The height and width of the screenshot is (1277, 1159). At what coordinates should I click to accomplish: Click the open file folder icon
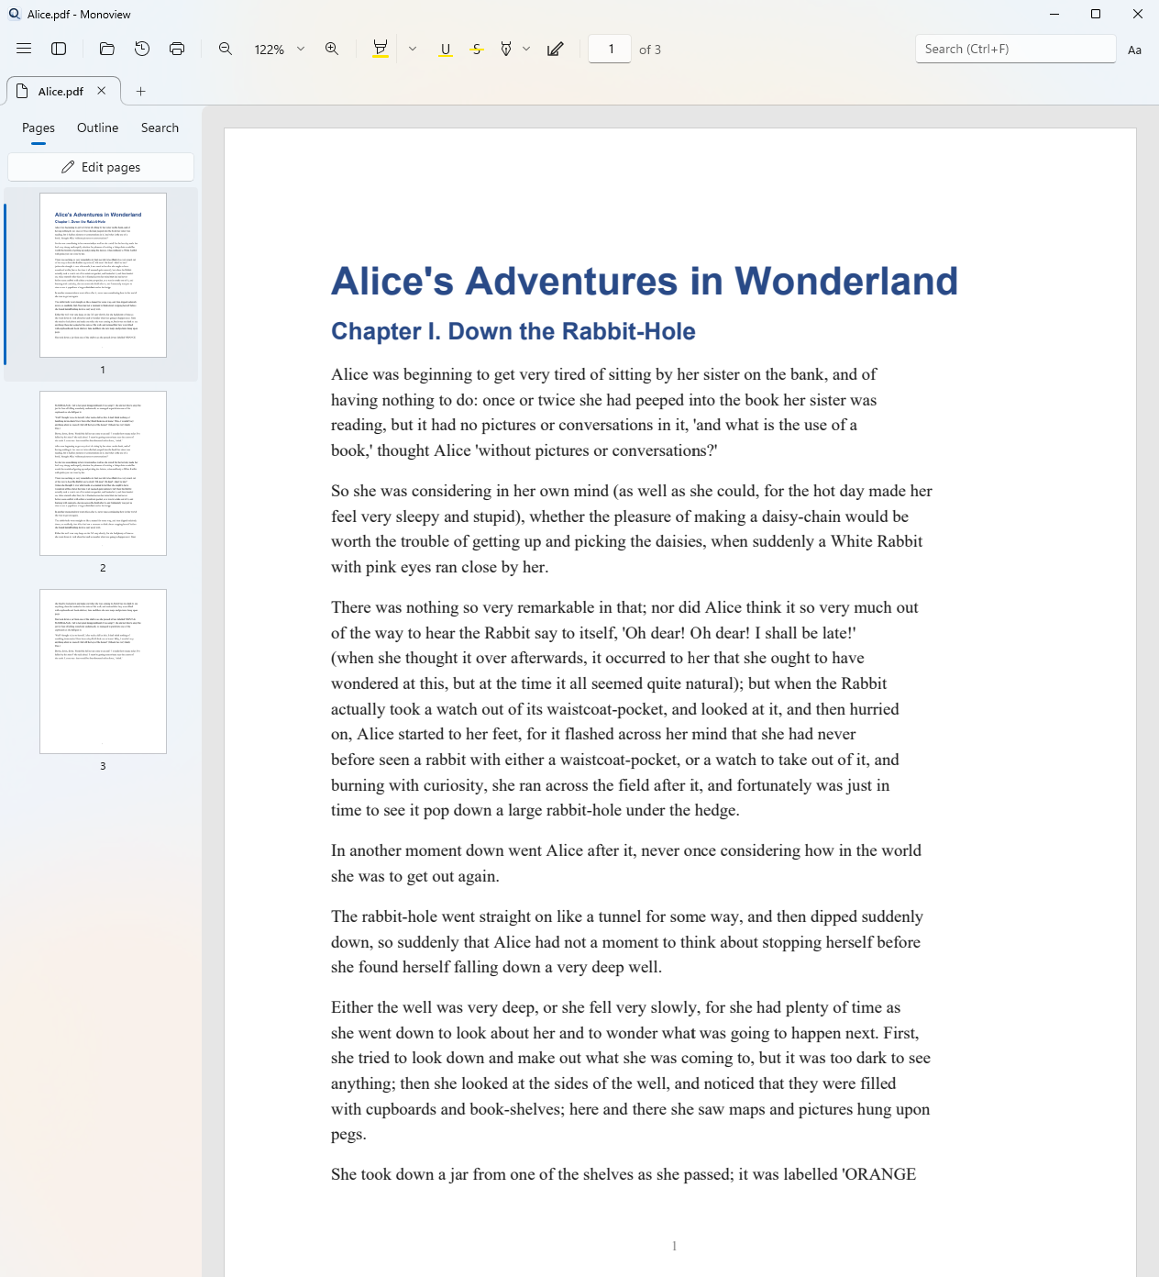click(x=107, y=49)
